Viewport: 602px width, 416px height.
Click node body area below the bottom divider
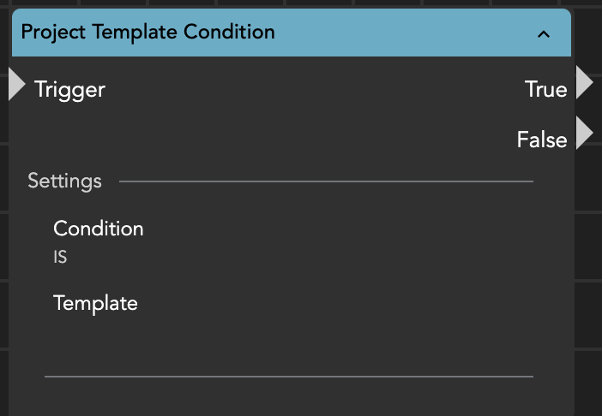click(x=288, y=397)
